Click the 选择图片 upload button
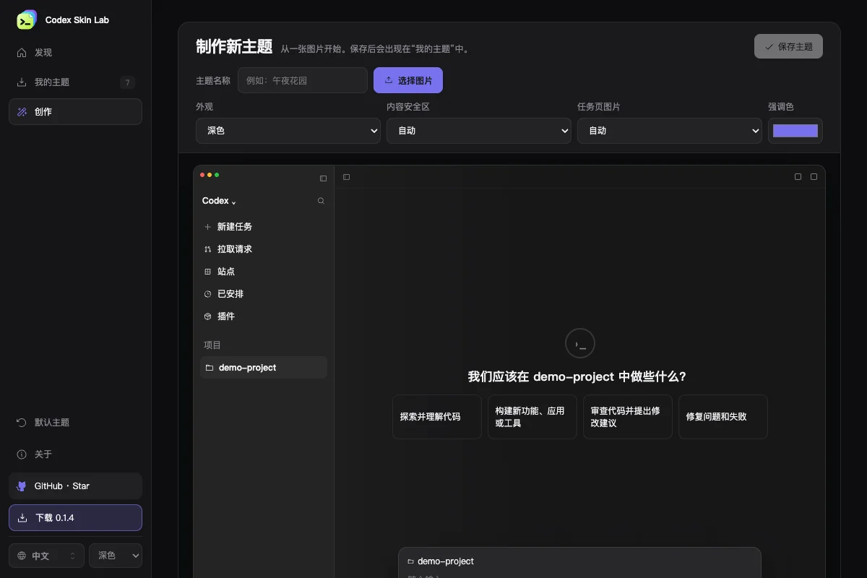The width and height of the screenshot is (867, 578). [x=408, y=80]
